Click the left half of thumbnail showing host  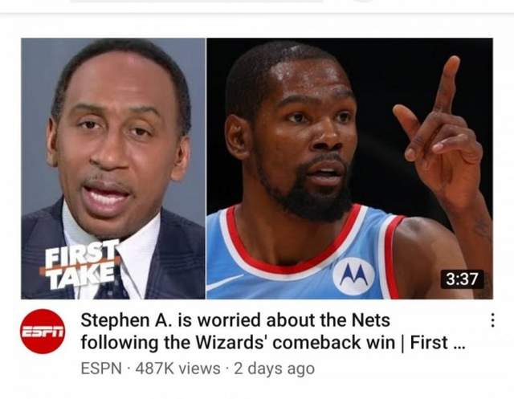pos(113,169)
